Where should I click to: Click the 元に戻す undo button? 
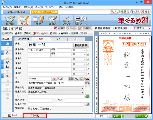click(x=60, y=28)
